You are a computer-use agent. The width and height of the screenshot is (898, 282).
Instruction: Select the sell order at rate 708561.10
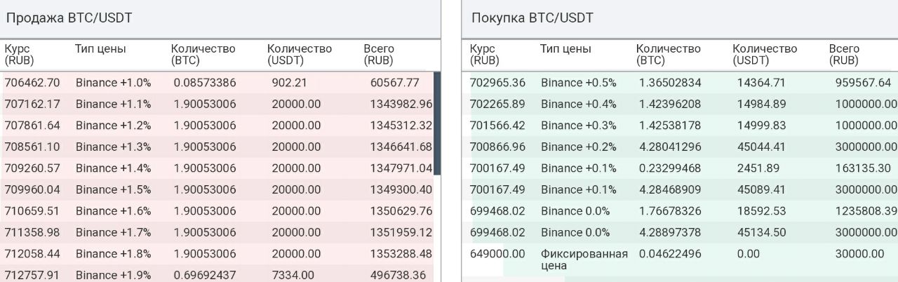217,147
